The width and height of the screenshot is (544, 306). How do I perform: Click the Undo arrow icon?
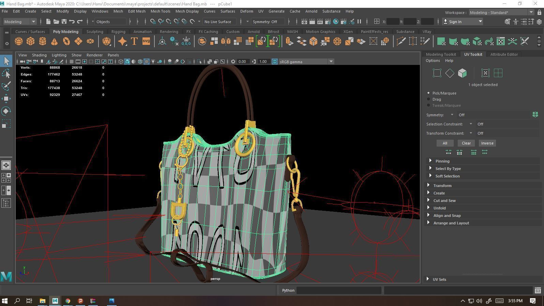(72, 21)
